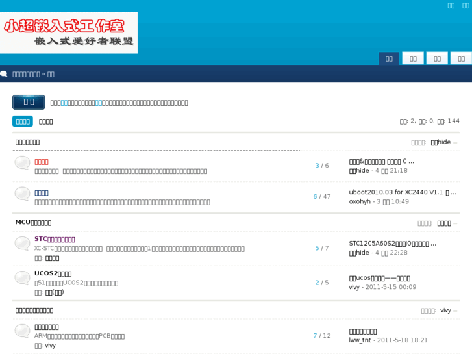
Task: Open moderator 'hide' in the first category header
Action: pos(441,142)
